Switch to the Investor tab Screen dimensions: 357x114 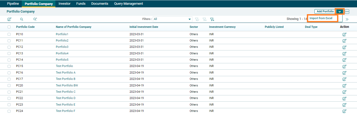pos(65,4)
